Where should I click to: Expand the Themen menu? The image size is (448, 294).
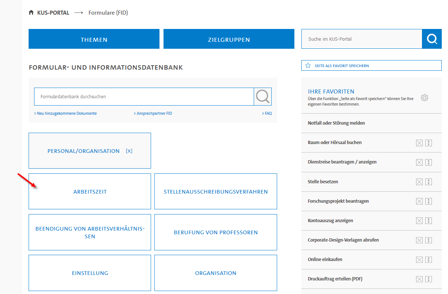point(94,39)
